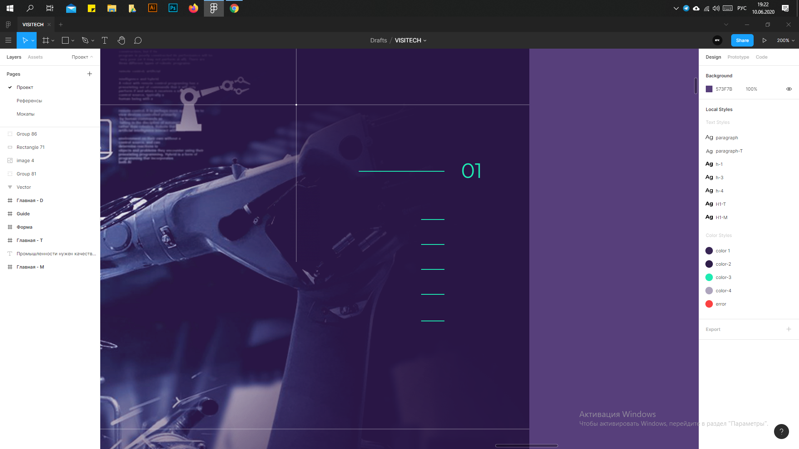Open Firefox from taskbar
Image resolution: width=799 pixels, height=449 pixels.
pos(194,8)
